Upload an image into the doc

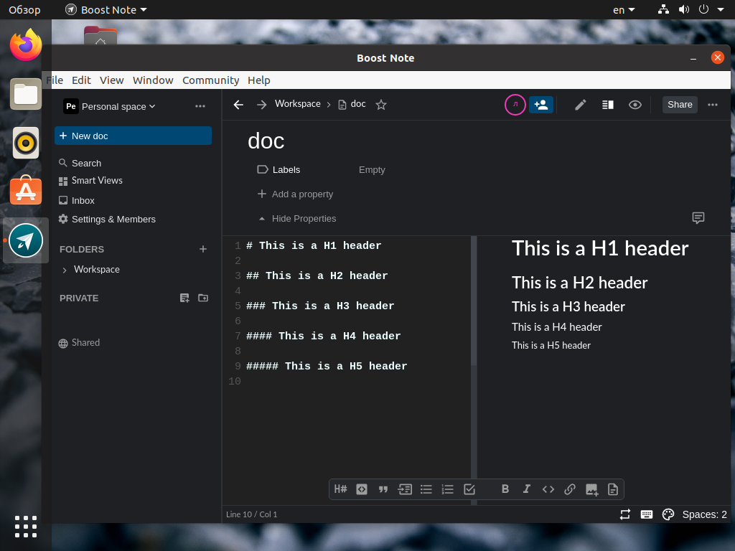[591, 489]
